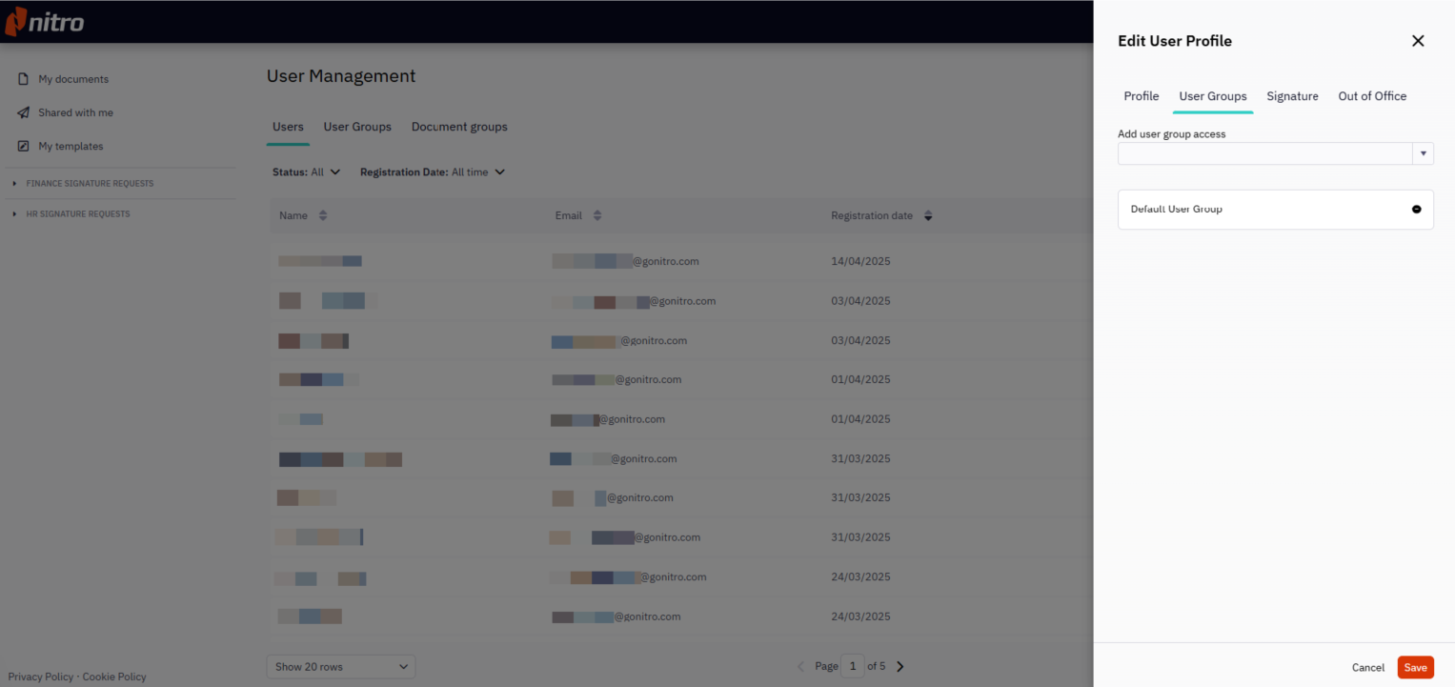1455x687 pixels.
Task: Open My documents via its document icon
Action: click(x=24, y=79)
